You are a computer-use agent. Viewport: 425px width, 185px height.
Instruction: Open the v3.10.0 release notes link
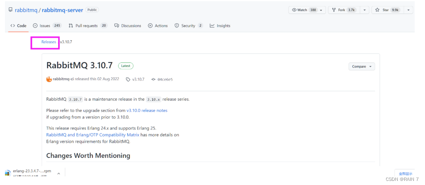[147, 110]
